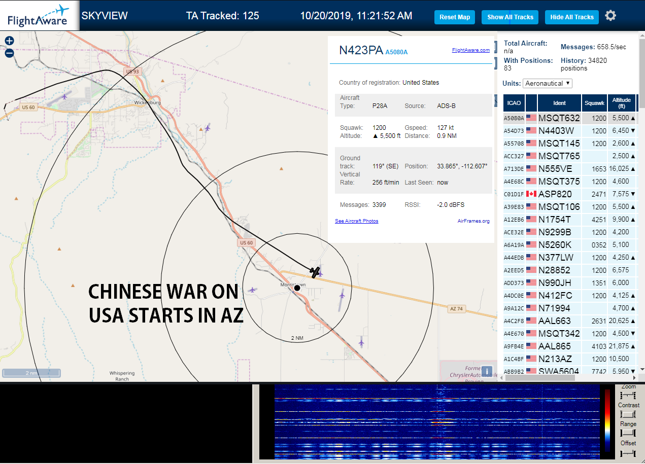Viewport: 645px width, 464px height.
Task: Sort table by Altitude (ft) column header
Action: 622,103
